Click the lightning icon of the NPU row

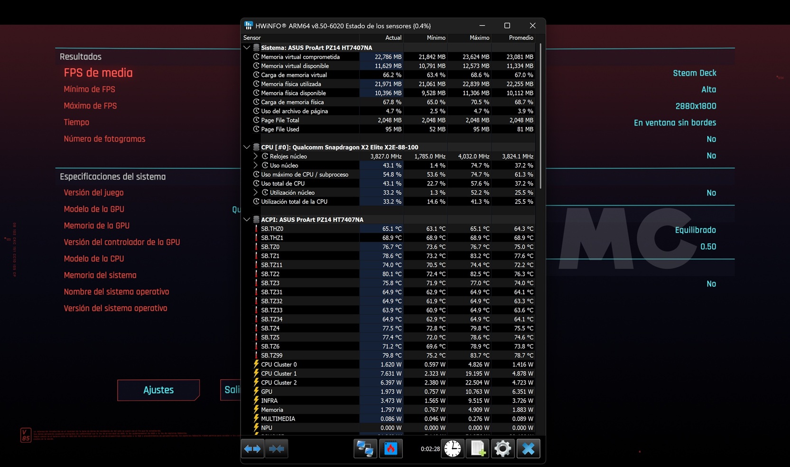pos(256,428)
